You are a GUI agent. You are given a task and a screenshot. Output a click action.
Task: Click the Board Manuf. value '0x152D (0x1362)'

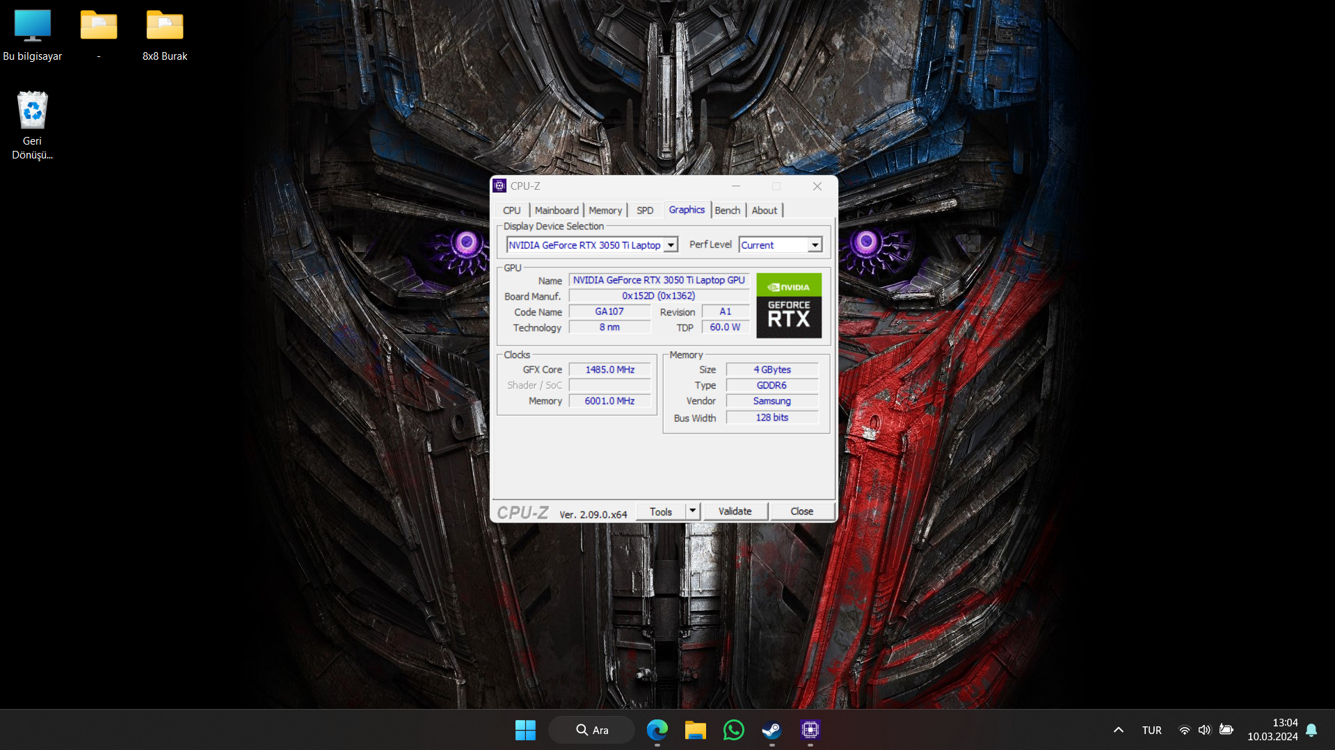[x=659, y=296]
